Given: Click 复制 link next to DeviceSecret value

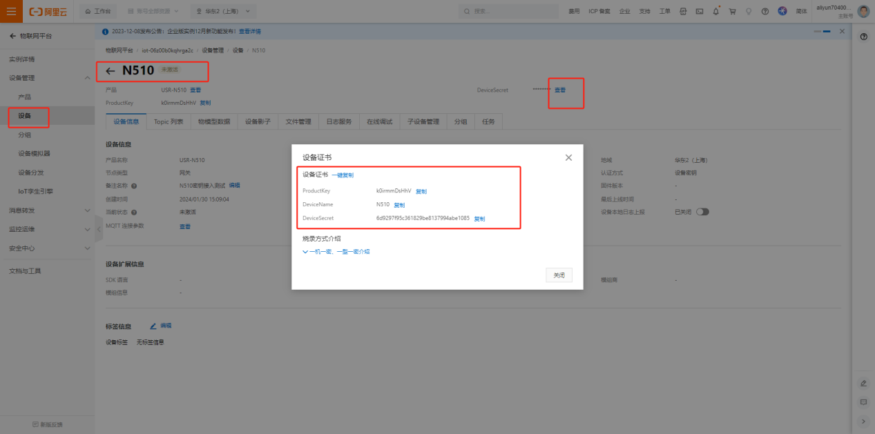Looking at the screenshot, I should coord(479,219).
